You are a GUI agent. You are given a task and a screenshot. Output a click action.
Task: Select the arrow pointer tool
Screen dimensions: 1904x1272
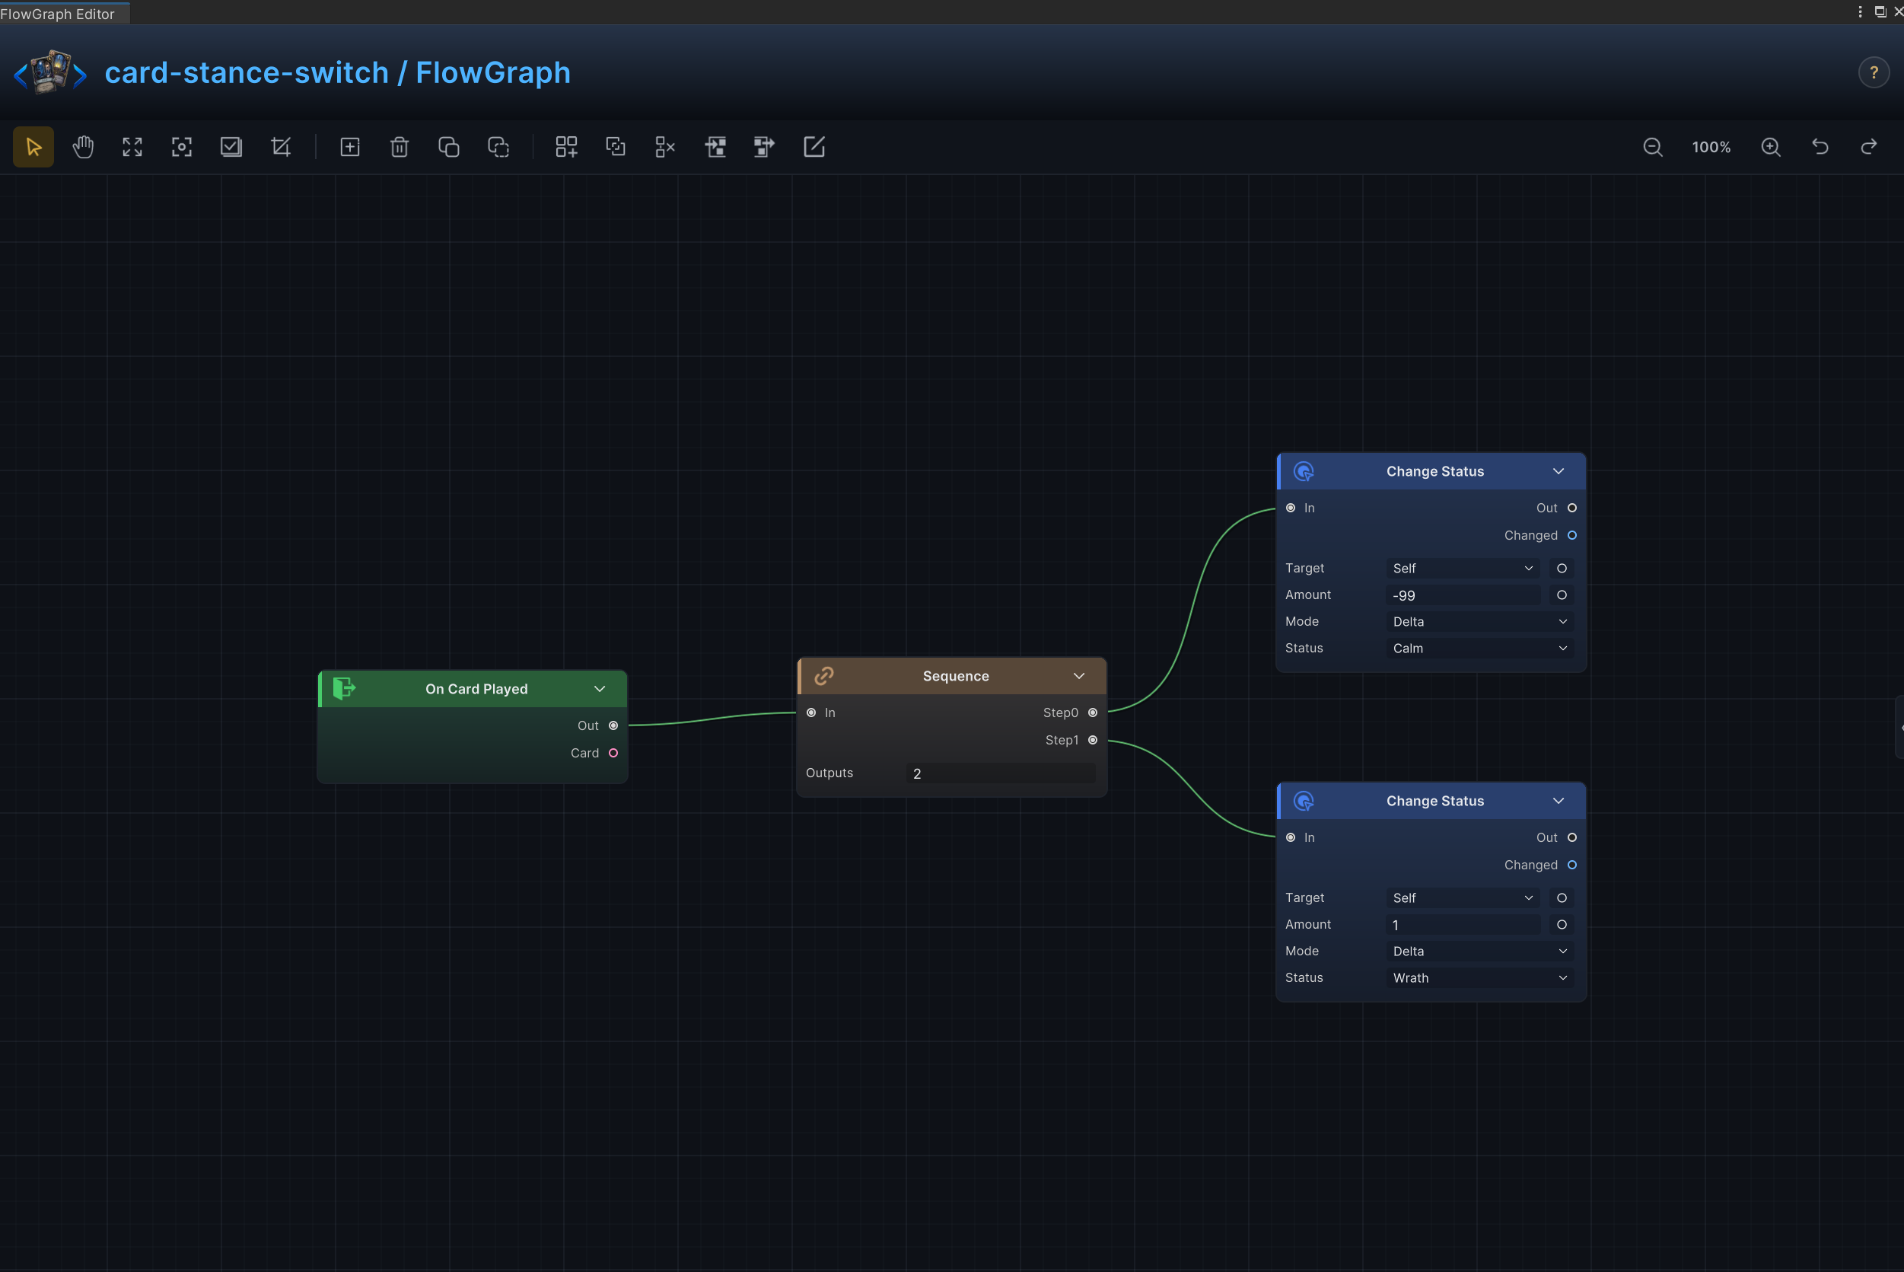pos(33,147)
